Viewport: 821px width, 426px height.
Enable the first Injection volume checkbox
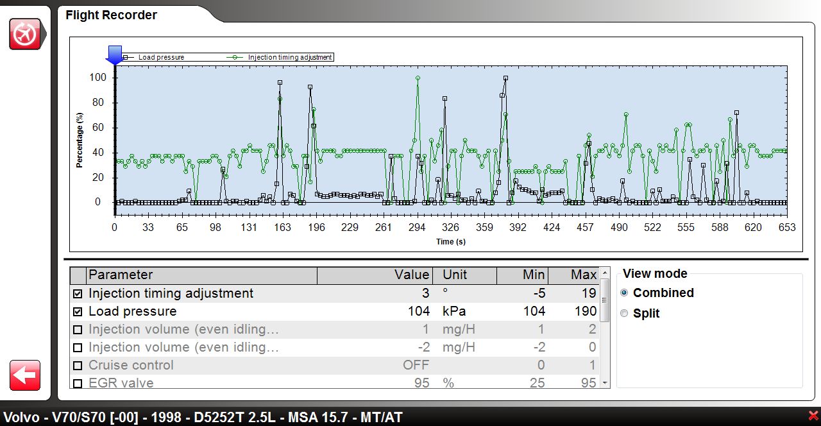(x=78, y=330)
